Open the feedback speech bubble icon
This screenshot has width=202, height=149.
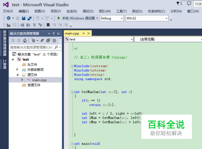[x=189, y=3]
